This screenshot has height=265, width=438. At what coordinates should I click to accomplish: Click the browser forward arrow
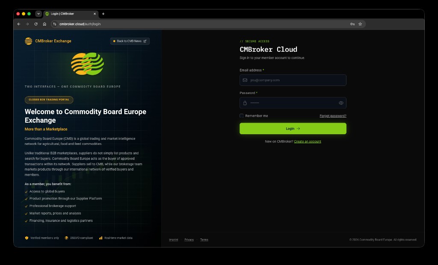coord(27,24)
